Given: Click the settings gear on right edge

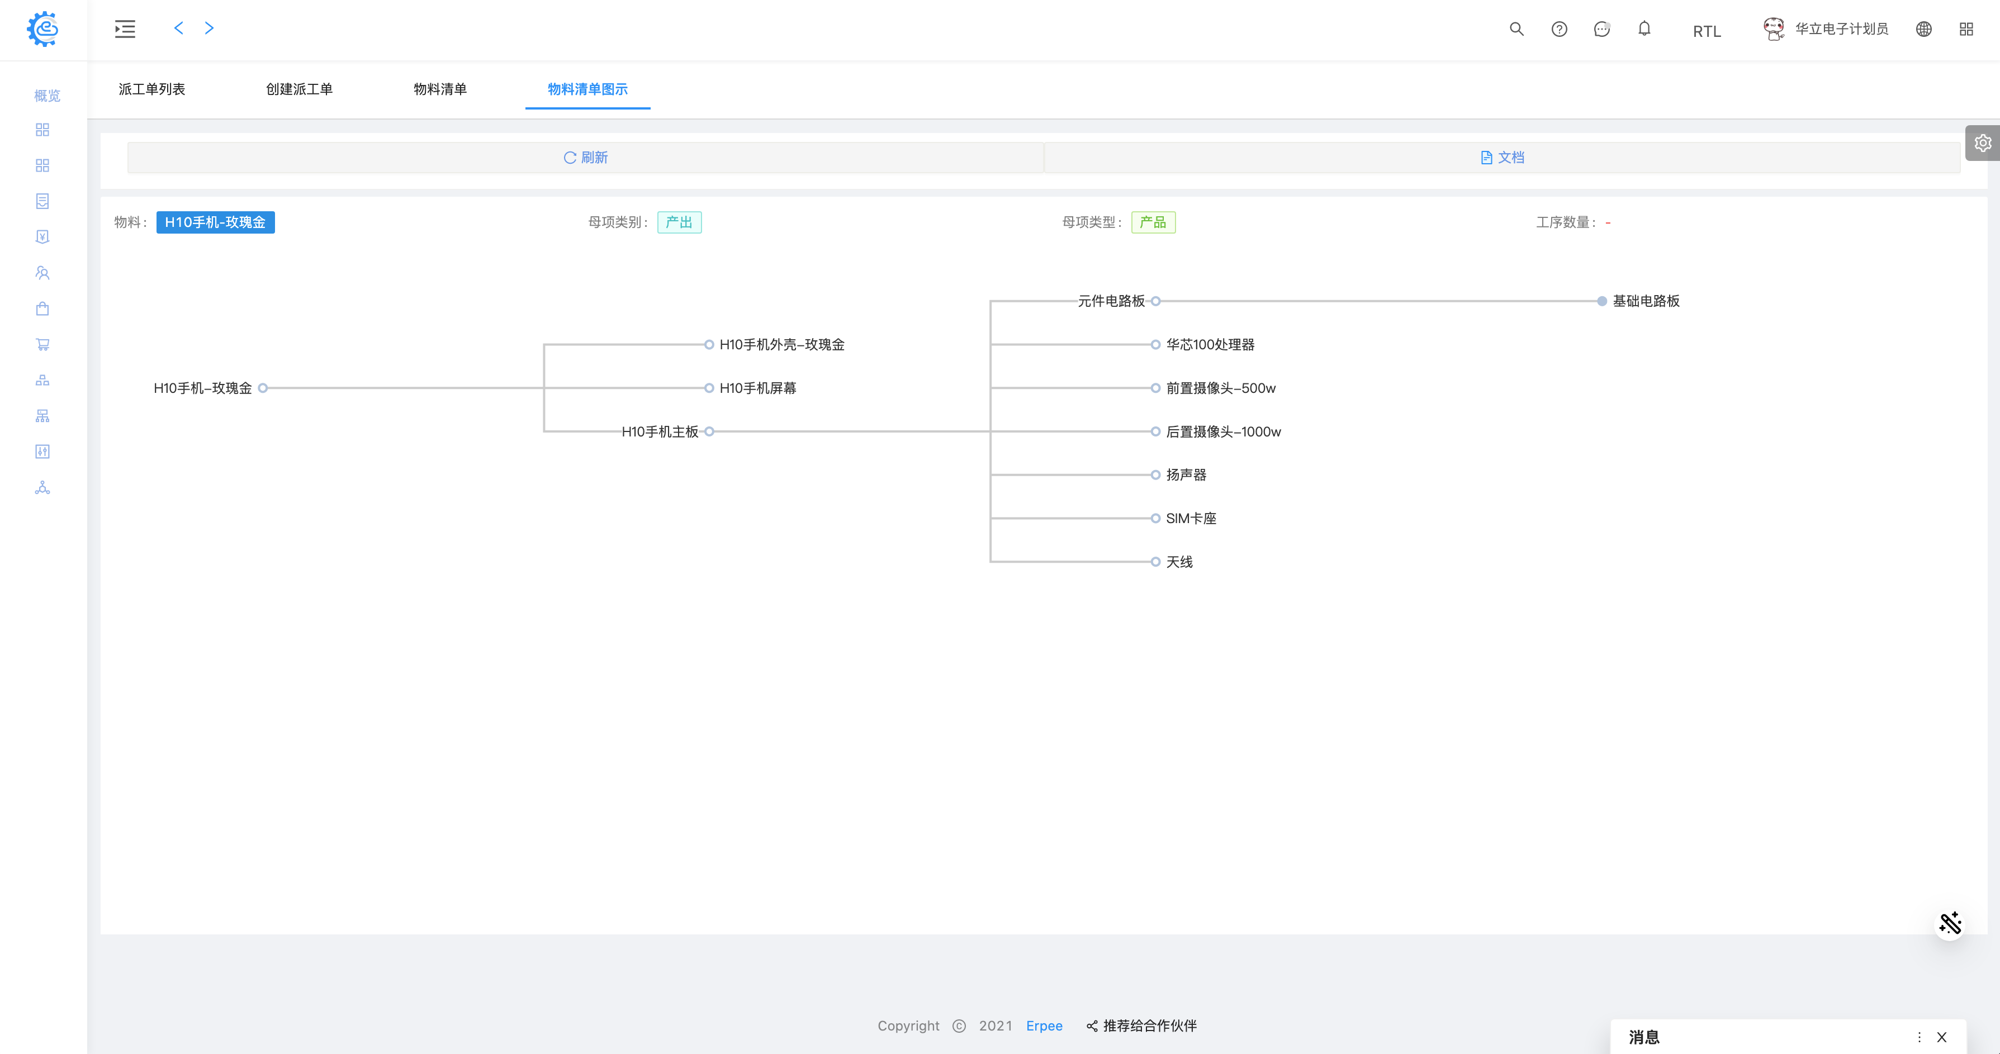Looking at the screenshot, I should tap(1982, 143).
